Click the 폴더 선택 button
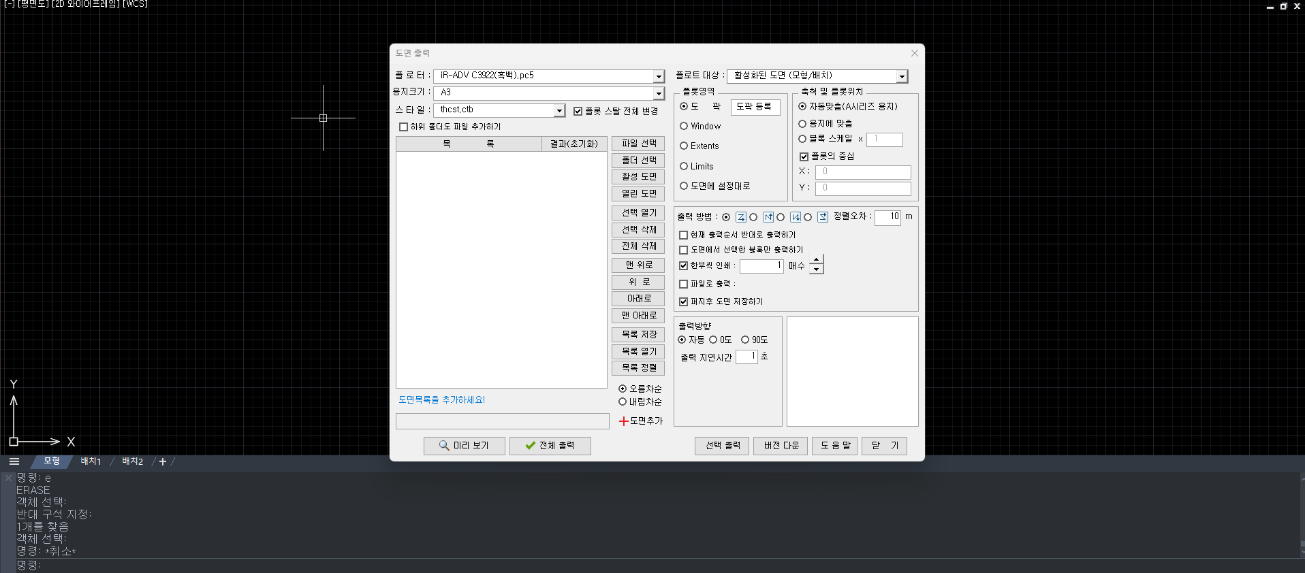 (x=638, y=161)
